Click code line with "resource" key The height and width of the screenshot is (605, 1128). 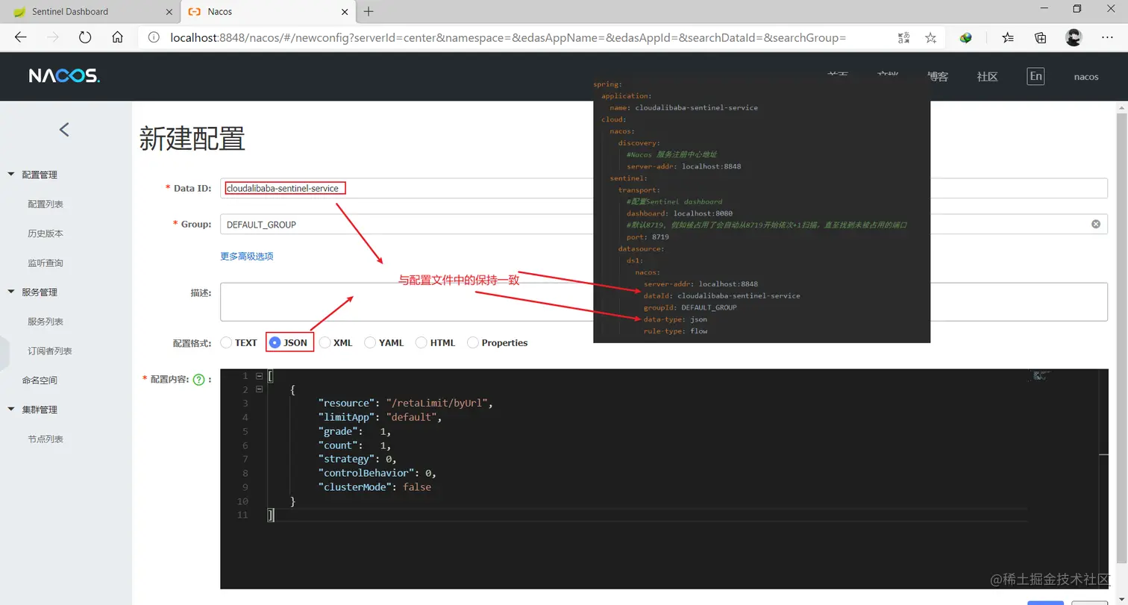point(407,403)
